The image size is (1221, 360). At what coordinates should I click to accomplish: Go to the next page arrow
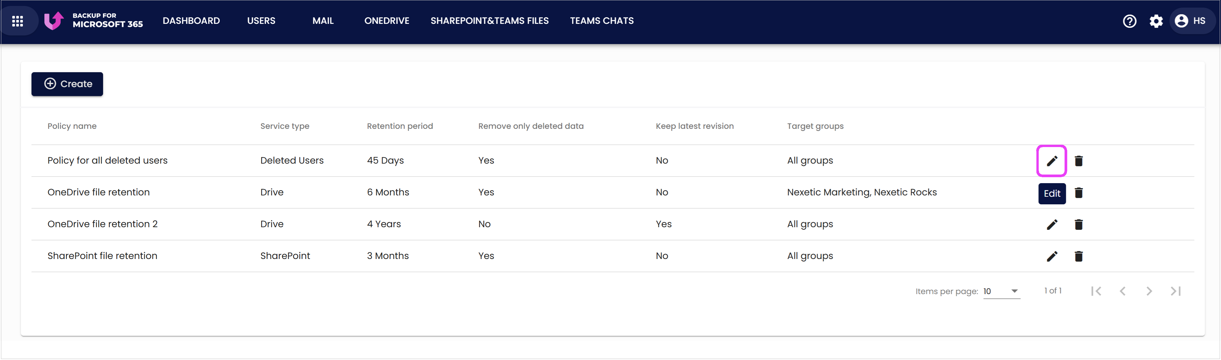coord(1149,291)
